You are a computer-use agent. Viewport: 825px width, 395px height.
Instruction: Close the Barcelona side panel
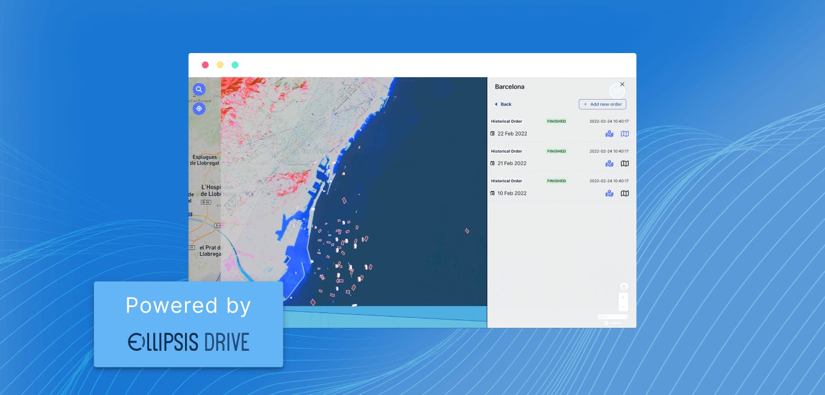(622, 84)
